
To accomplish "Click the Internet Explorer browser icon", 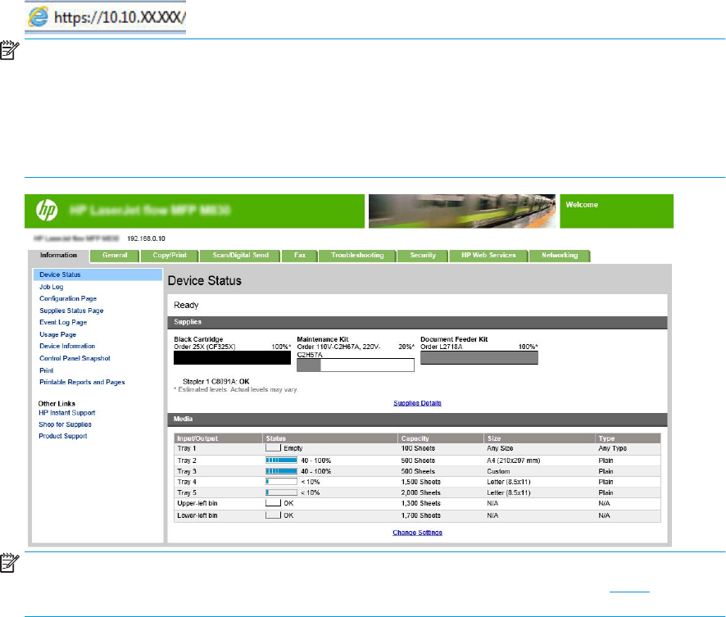I will click(34, 16).
